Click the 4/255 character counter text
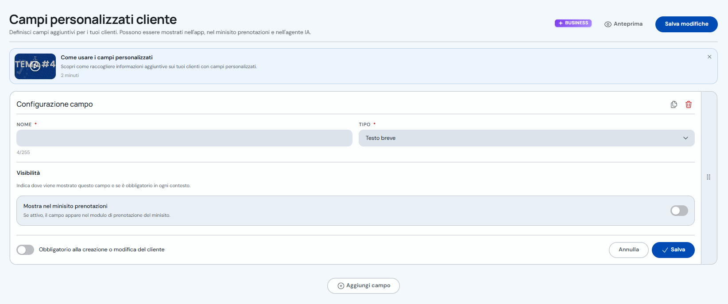Viewport: 728px width, 304px height. [x=23, y=152]
